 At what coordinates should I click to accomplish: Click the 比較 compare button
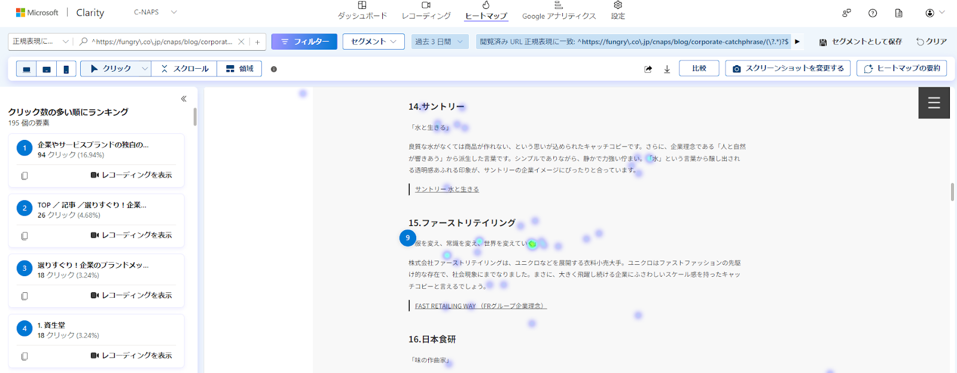(x=699, y=68)
